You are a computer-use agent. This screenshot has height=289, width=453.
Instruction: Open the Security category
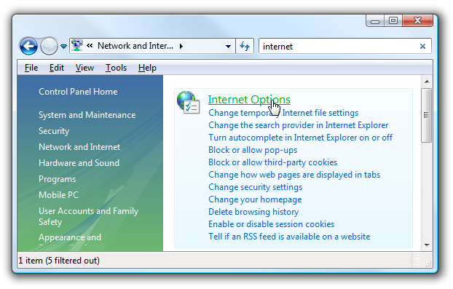pos(54,131)
